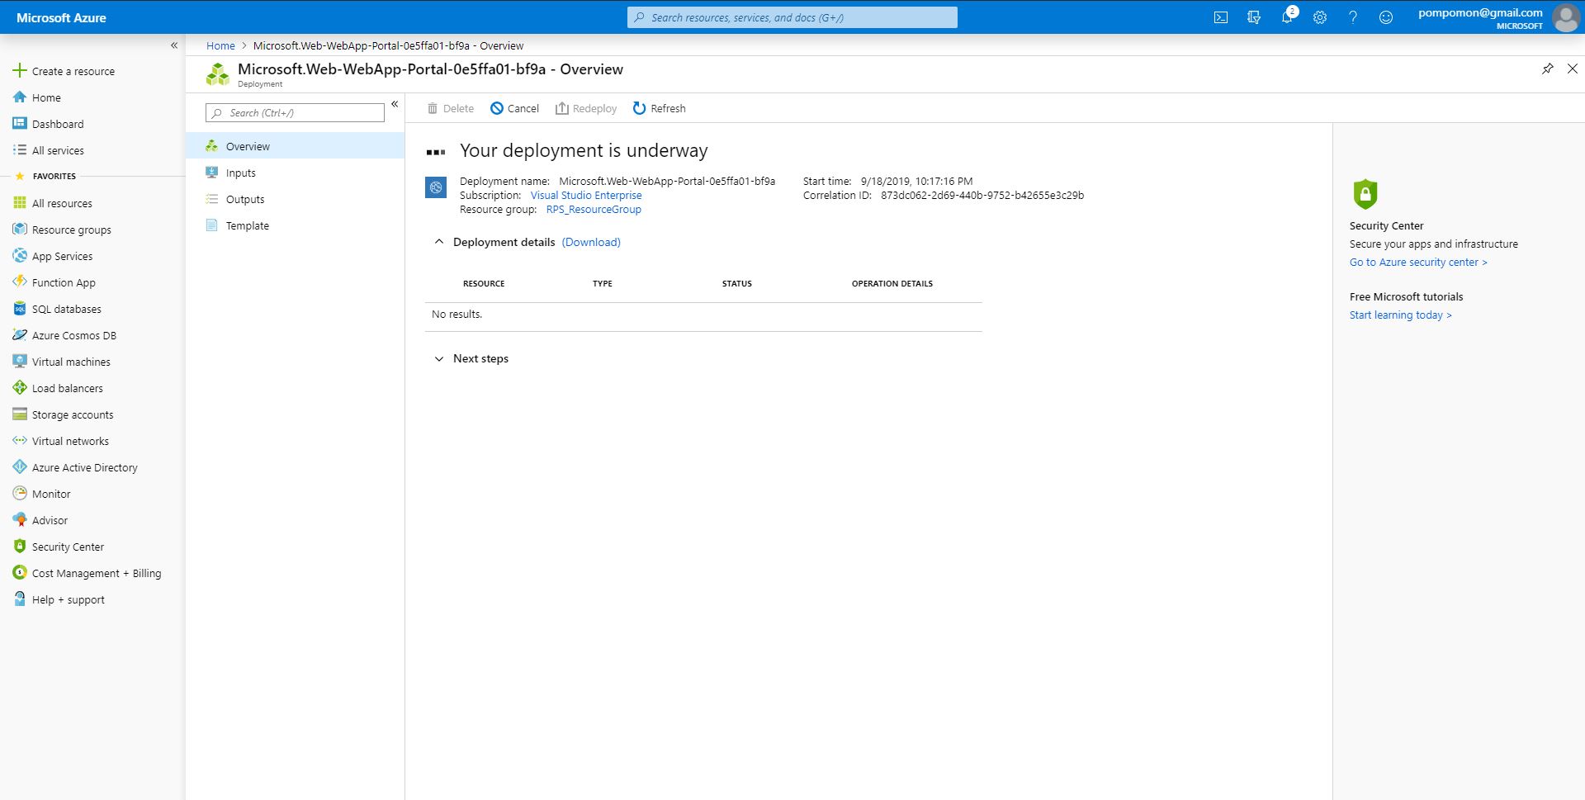Image resolution: width=1585 pixels, height=800 pixels.
Task: Open the notifications bell
Action: [1287, 17]
